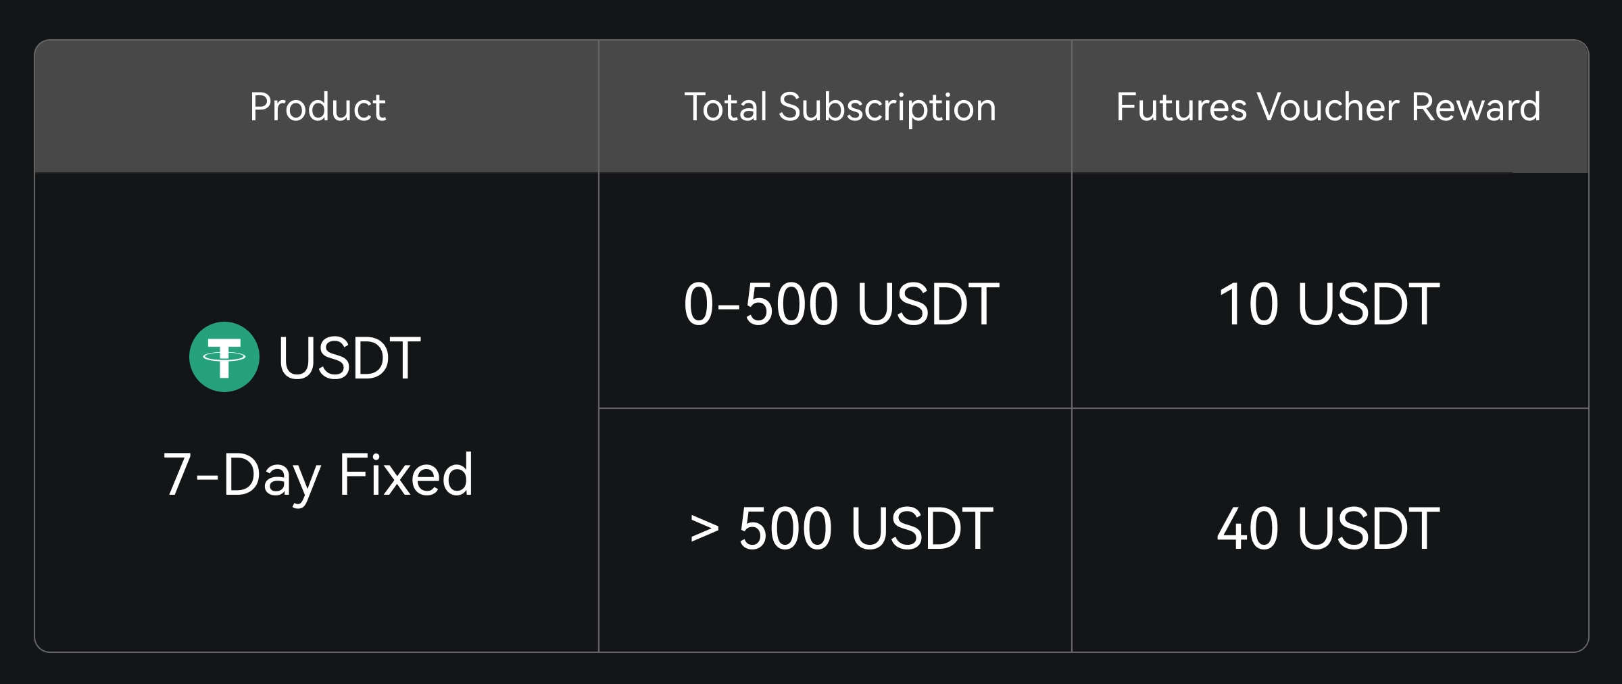Click the 500 USDT text in the over-500 tier
The height and width of the screenshot is (684, 1622).
pyautogui.click(x=866, y=529)
